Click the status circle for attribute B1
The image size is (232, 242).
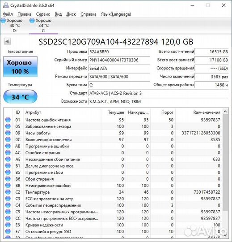click(x=8, y=166)
